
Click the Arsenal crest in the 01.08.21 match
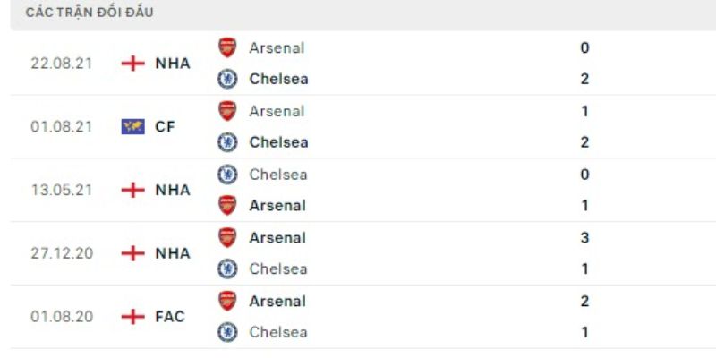tap(228, 112)
